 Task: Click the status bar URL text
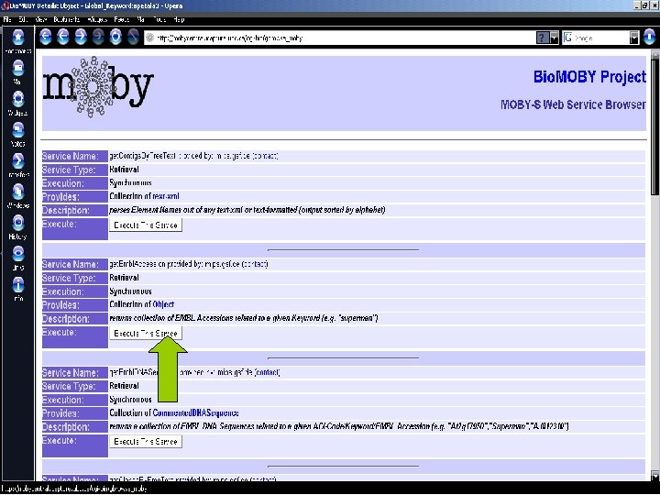point(74,489)
